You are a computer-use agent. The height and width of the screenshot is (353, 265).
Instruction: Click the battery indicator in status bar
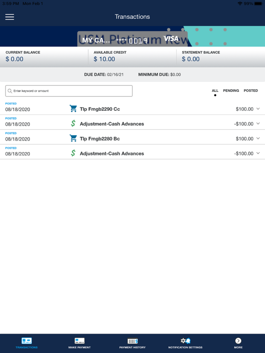tap(259, 4)
